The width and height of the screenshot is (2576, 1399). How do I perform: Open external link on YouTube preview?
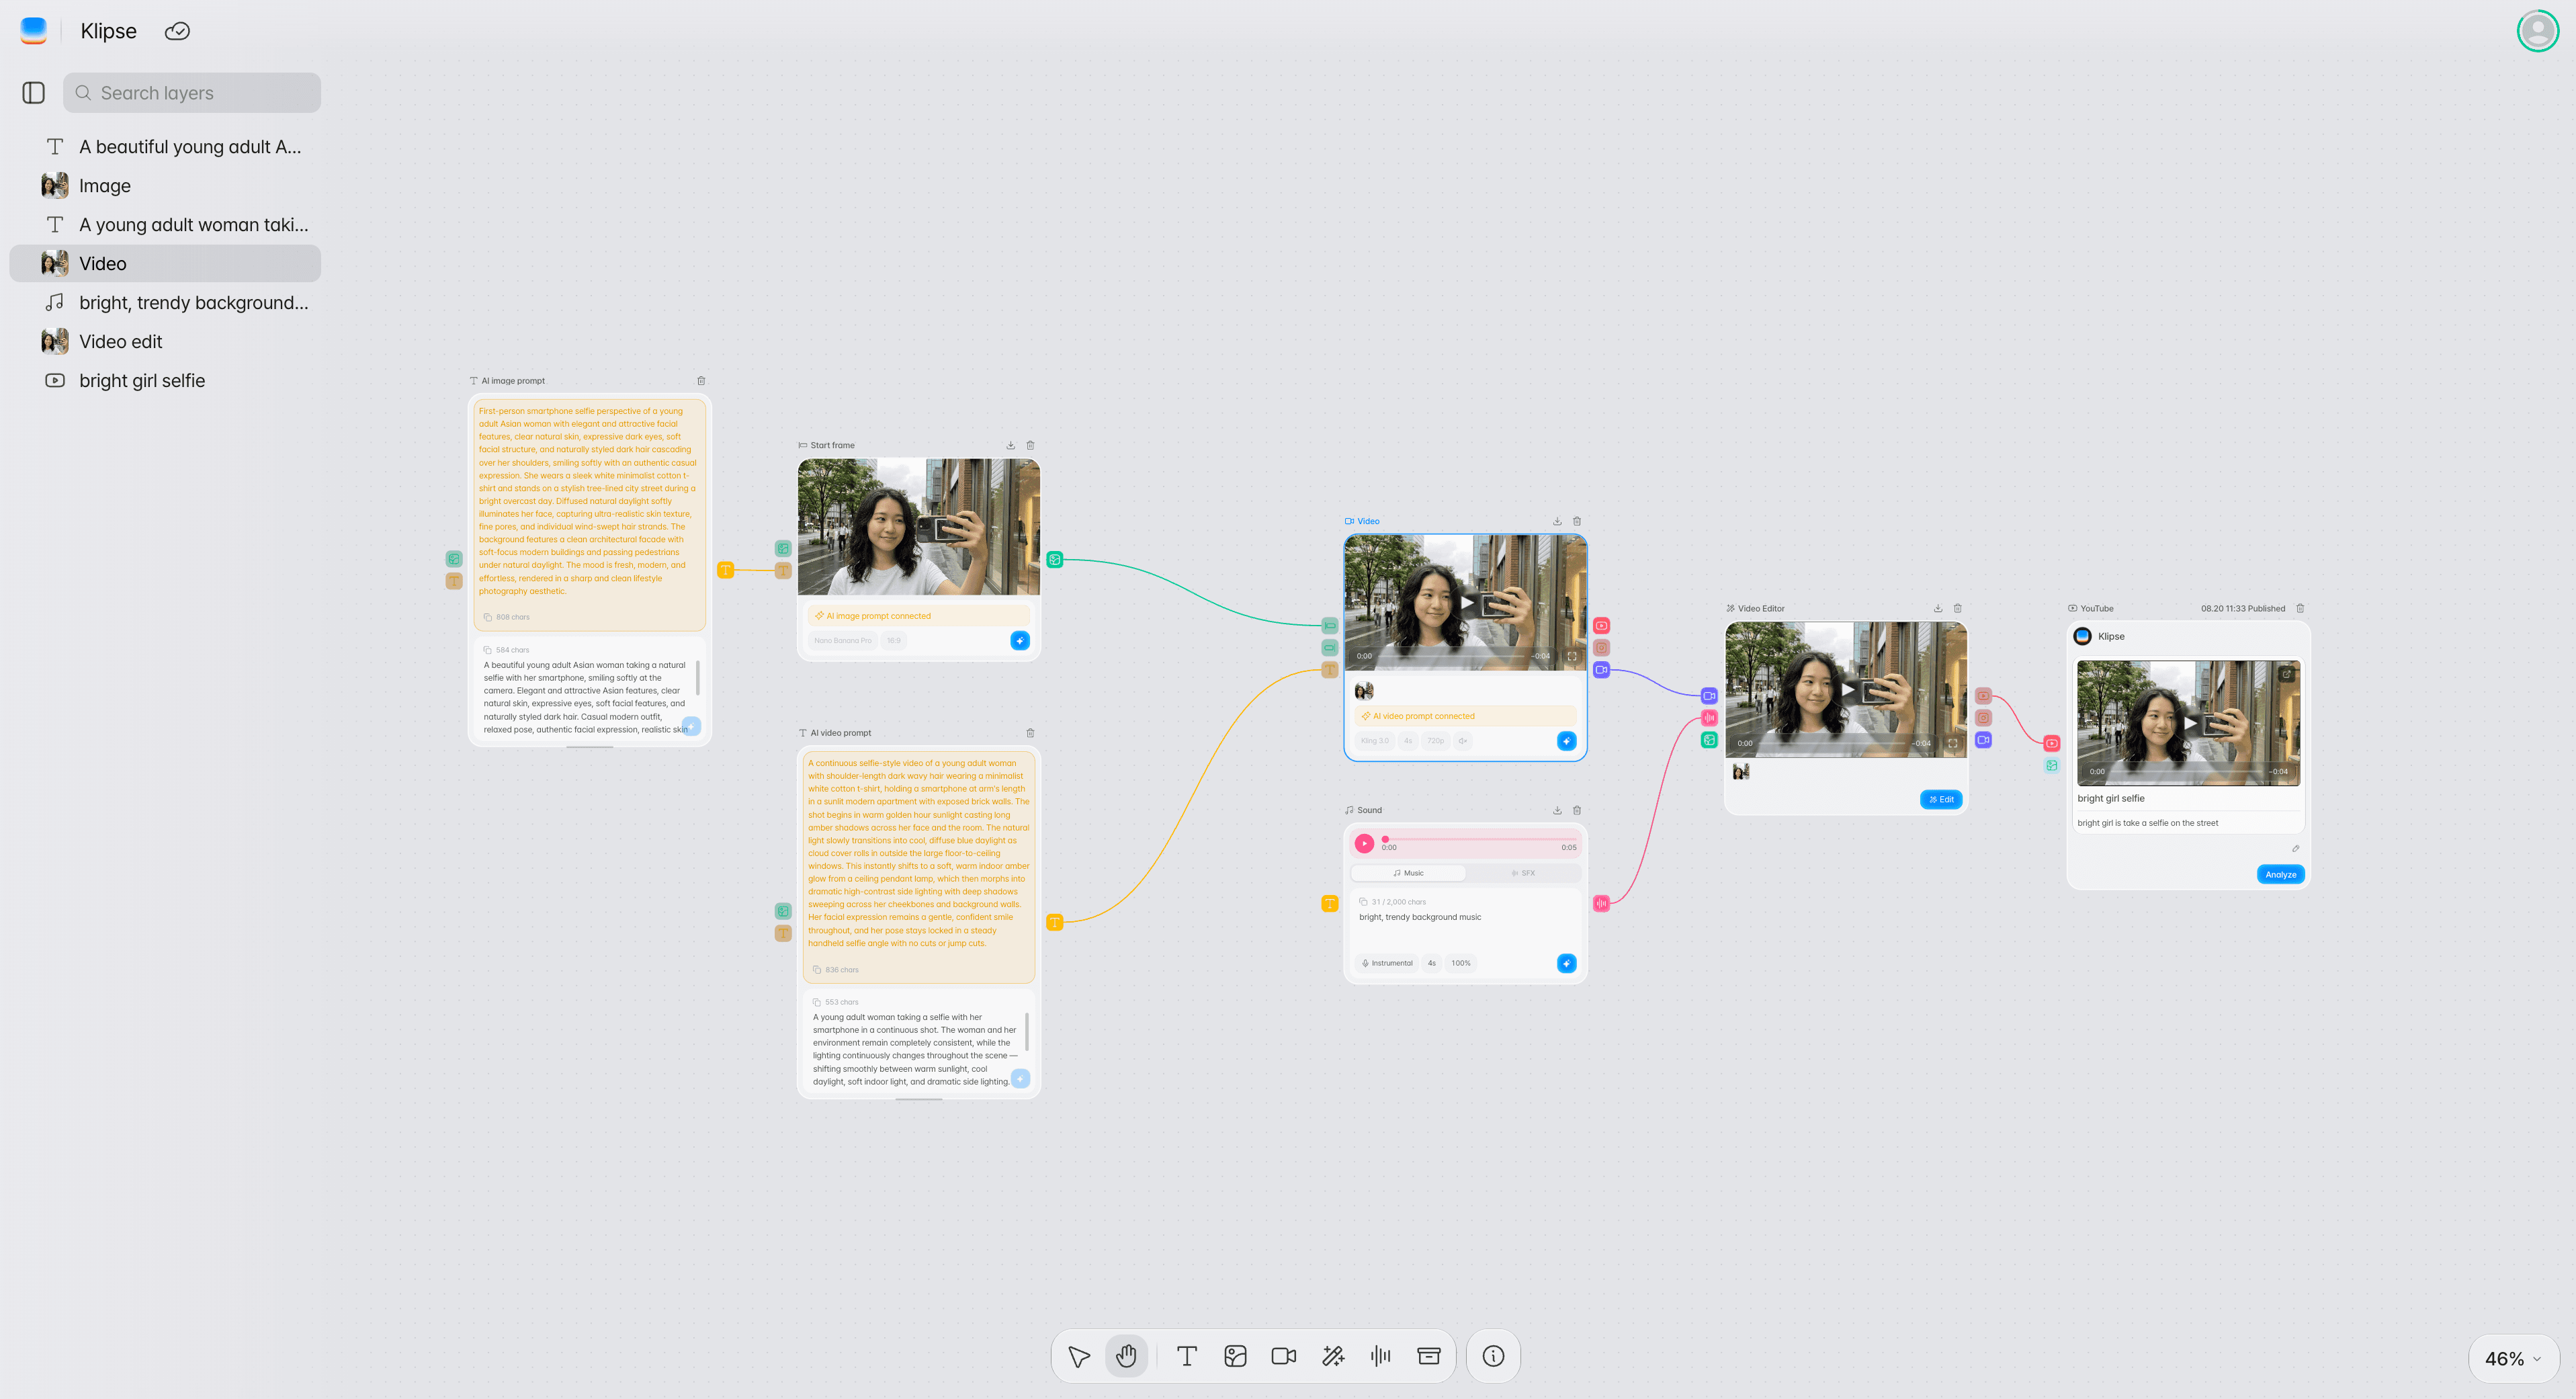point(2286,674)
